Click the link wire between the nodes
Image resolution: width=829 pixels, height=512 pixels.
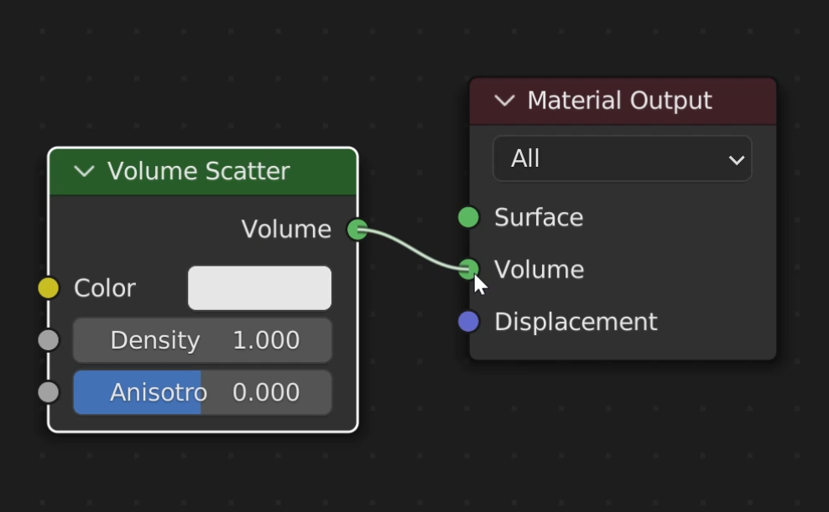point(413,249)
